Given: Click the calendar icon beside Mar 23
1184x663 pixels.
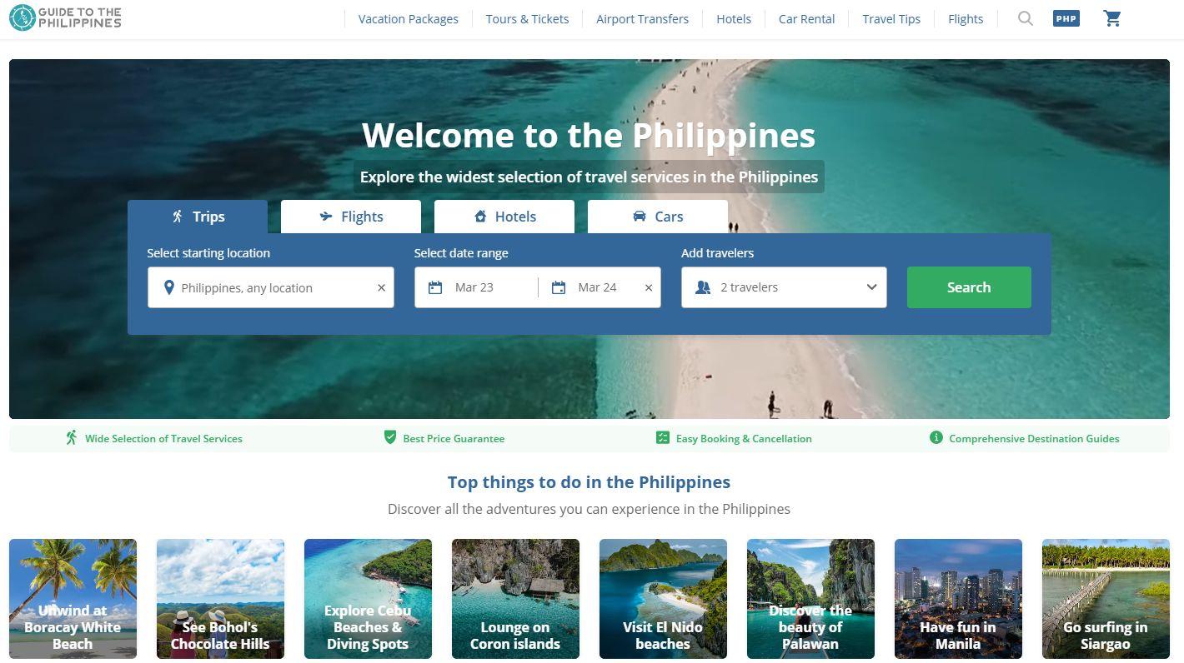Looking at the screenshot, I should click(x=435, y=287).
